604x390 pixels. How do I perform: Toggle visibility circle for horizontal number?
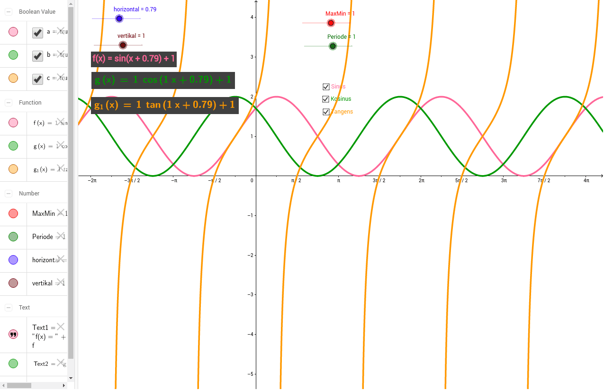pyautogui.click(x=13, y=260)
